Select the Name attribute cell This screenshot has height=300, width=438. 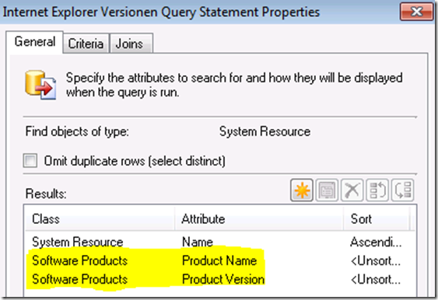pos(198,242)
